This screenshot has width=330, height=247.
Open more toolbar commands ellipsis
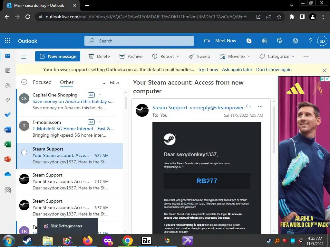[306, 56]
